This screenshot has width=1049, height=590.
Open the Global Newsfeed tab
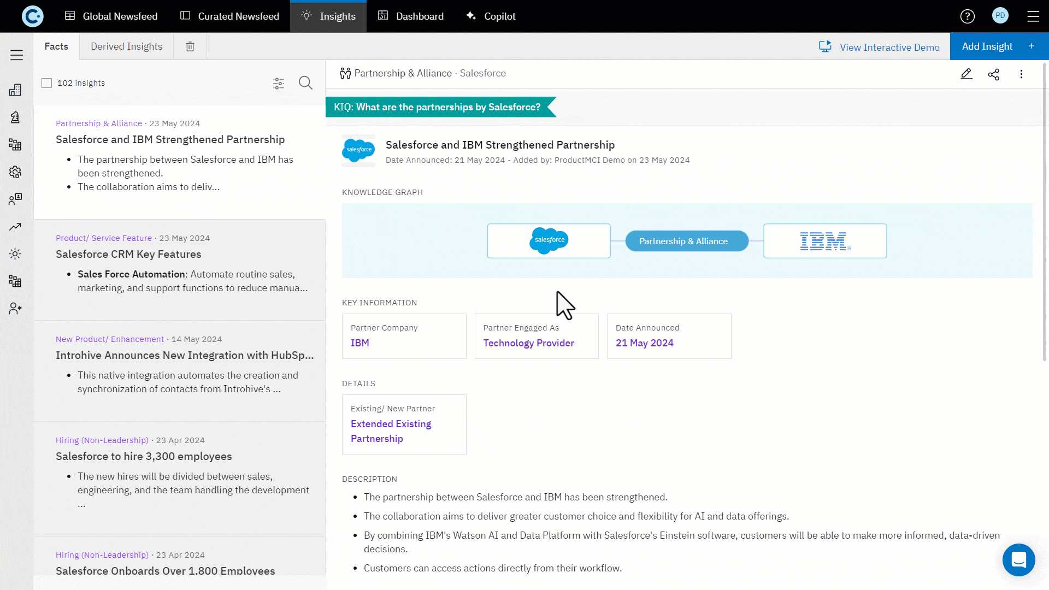click(x=111, y=16)
